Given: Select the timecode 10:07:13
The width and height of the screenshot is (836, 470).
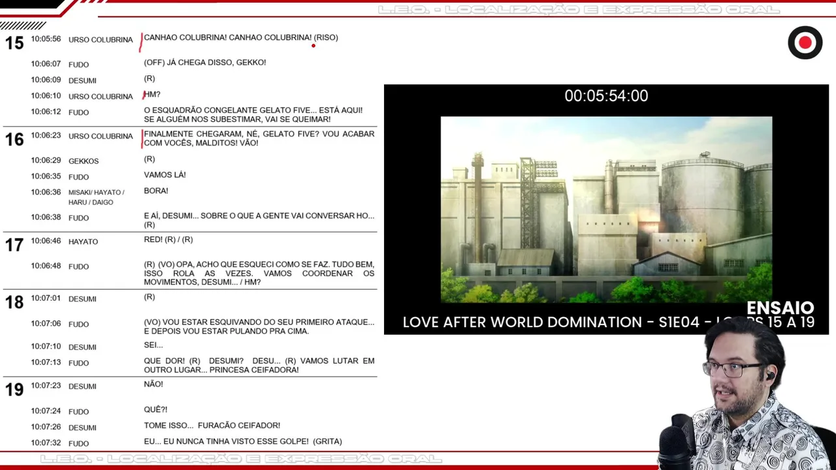Looking at the screenshot, I should (46, 362).
